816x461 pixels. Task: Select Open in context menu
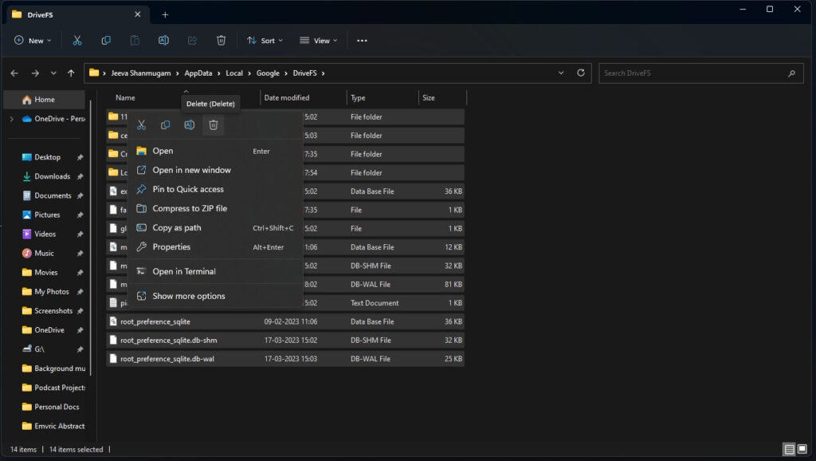215,151
